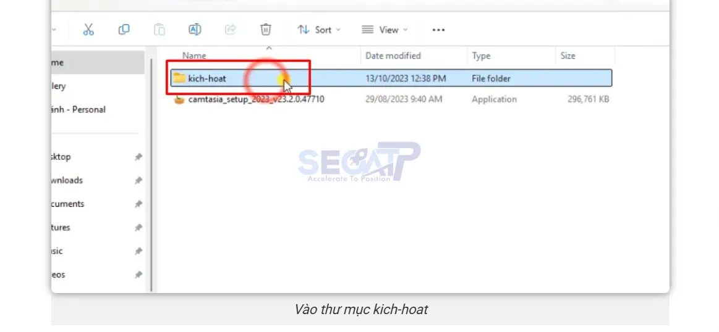
Task: Open the Home item in sidebar
Action: tap(98, 62)
